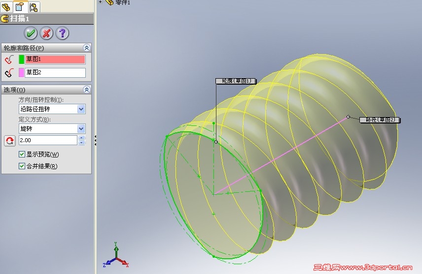Open the FeatureManager design tree tab
This screenshot has height=274, width=422.
(6, 7)
